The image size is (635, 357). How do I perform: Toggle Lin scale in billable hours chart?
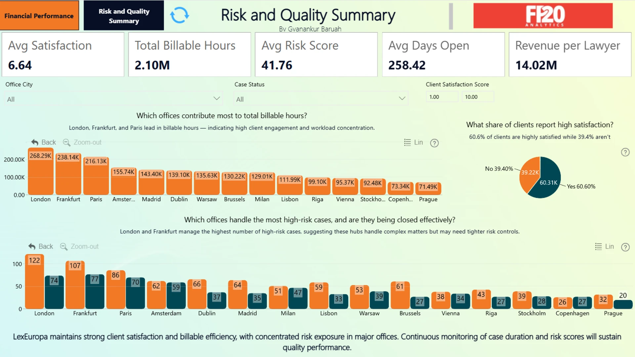413,142
